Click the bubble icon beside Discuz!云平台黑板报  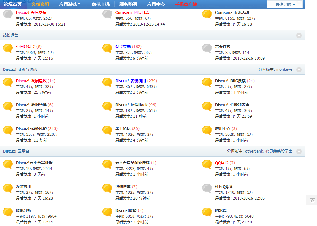coord(8,164)
